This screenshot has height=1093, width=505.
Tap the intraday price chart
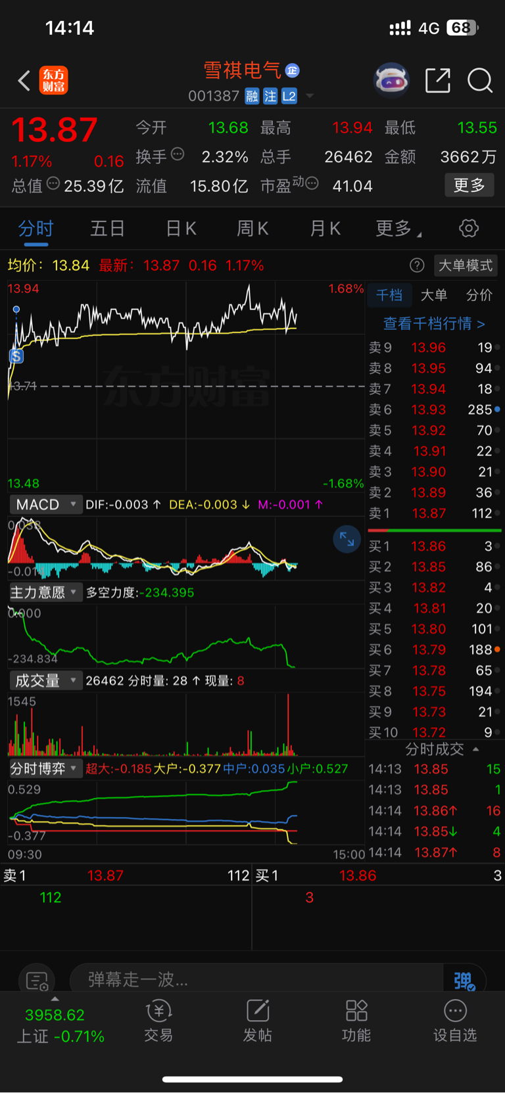[186, 386]
